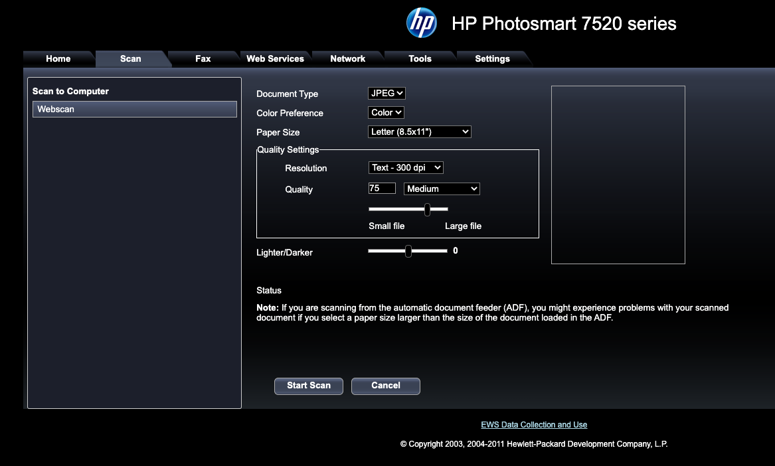Open the EWS Data Collection and Use link
Image resolution: width=775 pixels, height=466 pixels.
pos(534,424)
